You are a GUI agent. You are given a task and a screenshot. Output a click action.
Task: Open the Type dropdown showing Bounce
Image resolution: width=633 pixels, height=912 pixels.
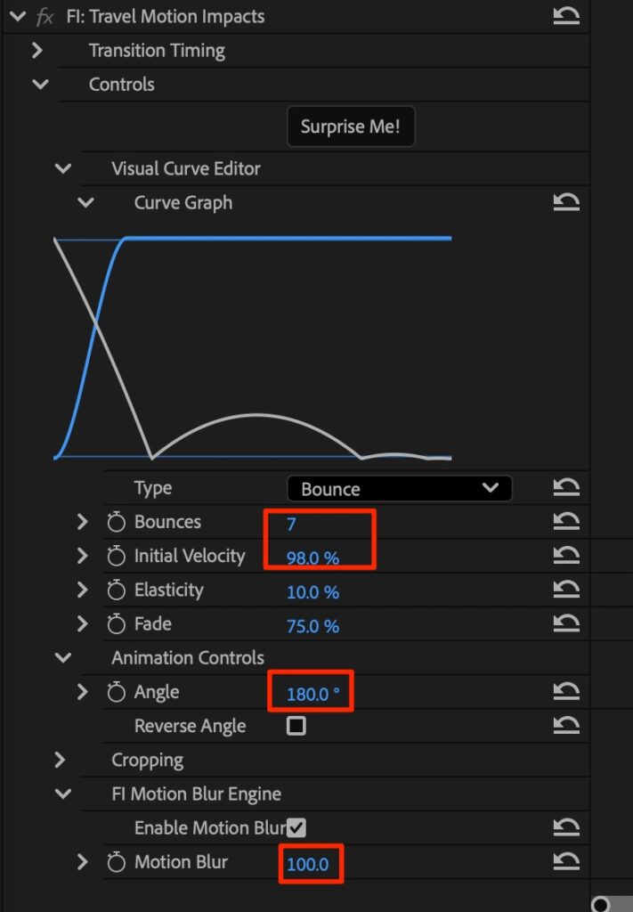(x=399, y=489)
